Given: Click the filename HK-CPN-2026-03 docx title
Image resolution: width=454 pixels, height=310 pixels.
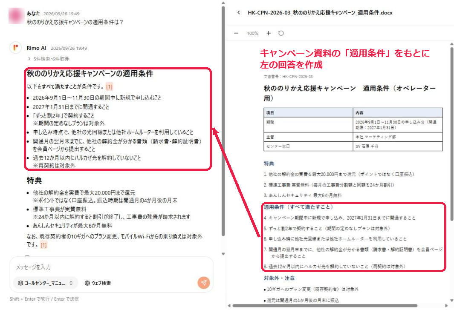Looking at the screenshot, I should pos(320,12).
